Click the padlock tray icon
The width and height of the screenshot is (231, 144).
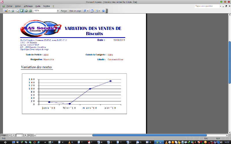[x=179, y=142]
